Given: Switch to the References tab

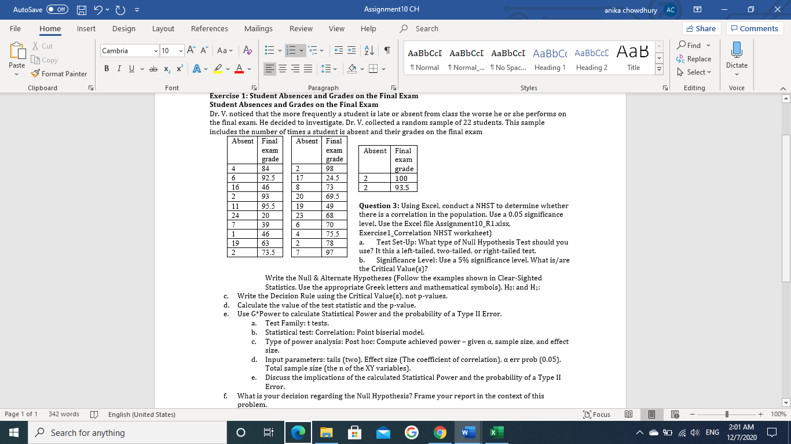Looking at the screenshot, I should pos(209,28).
